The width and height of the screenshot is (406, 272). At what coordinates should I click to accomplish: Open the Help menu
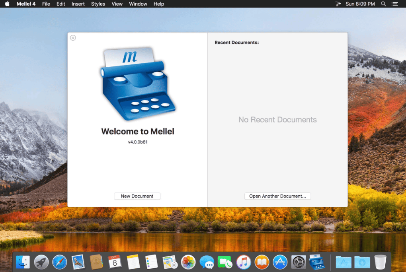tap(158, 4)
